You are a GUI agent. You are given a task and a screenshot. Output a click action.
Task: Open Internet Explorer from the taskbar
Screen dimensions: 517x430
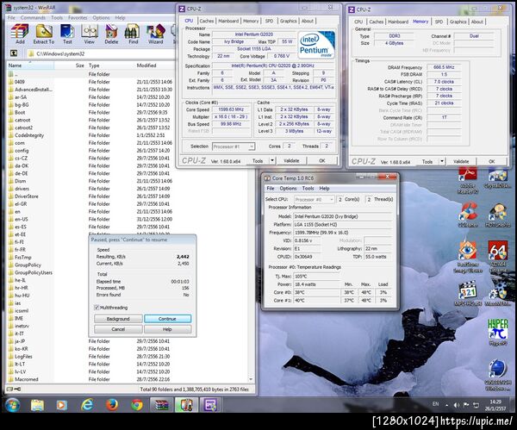88,404
